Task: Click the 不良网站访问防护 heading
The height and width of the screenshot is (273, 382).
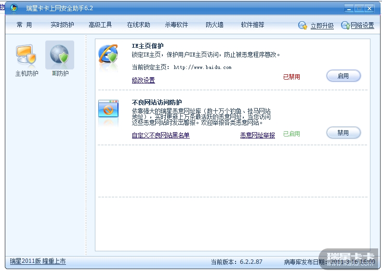Action: pyautogui.click(x=157, y=102)
